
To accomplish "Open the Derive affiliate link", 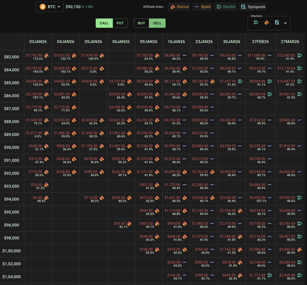I will pos(179,7).
